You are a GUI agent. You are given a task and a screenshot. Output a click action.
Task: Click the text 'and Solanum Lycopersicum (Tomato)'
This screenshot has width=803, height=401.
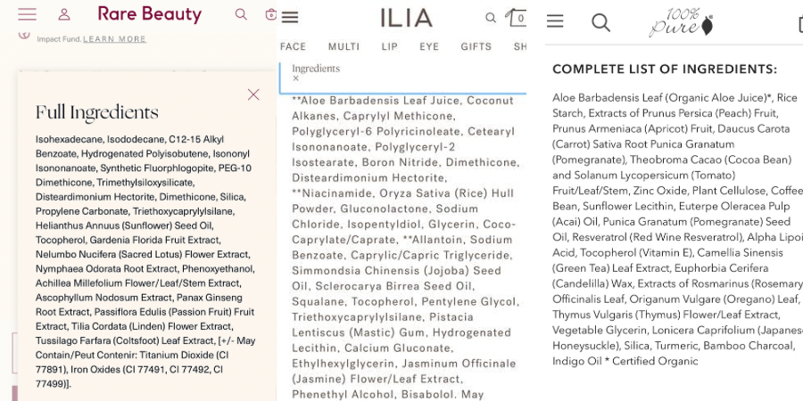pyautogui.click(x=643, y=175)
